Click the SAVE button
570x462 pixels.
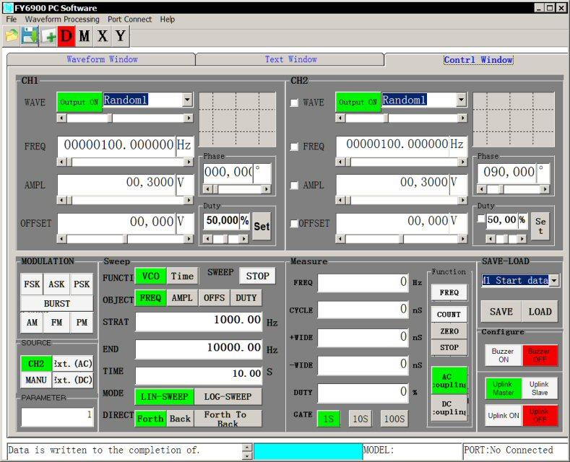pyautogui.click(x=501, y=312)
